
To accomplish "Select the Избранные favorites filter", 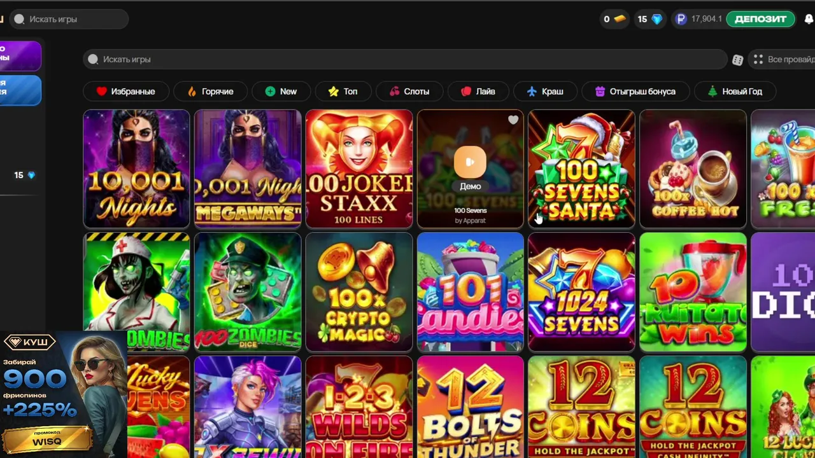I will tap(126, 92).
